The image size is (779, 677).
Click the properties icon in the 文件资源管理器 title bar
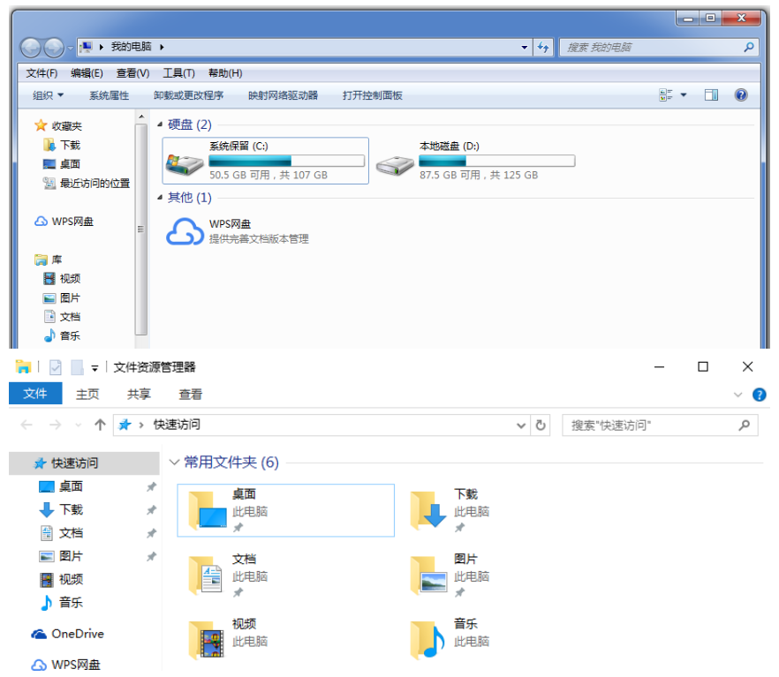pos(55,367)
